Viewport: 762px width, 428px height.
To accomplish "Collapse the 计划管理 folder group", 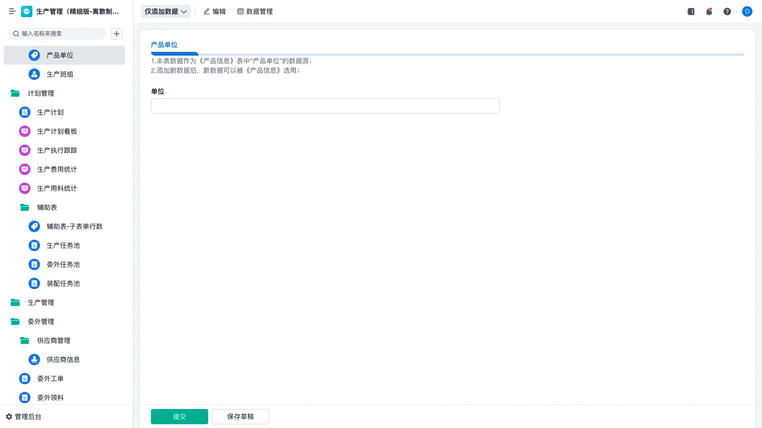I will [40, 93].
